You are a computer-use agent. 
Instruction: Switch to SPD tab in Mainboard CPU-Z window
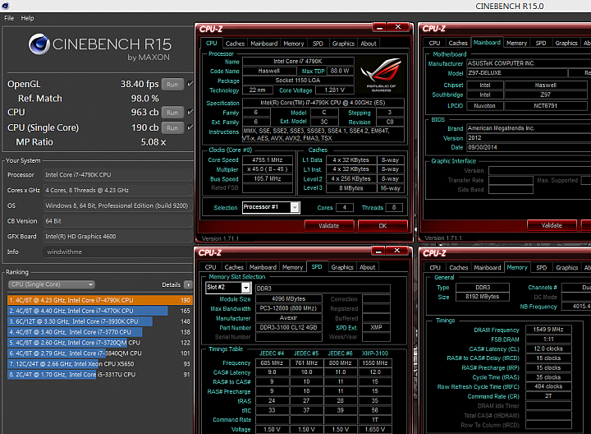pyautogui.click(x=541, y=43)
